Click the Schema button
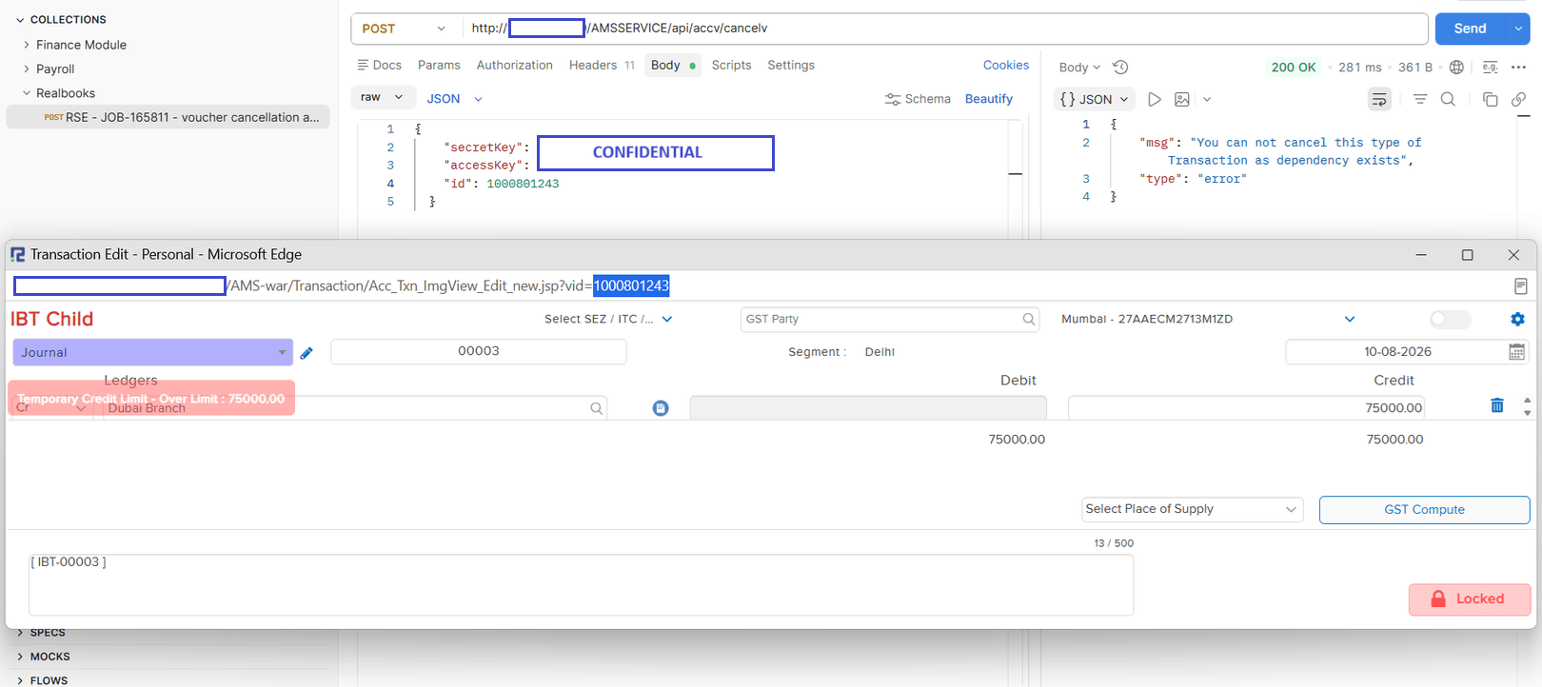This screenshot has height=687, width=1542. tap(918, 99)
